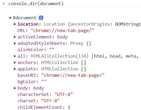
Task: Click the console.dir(document) command text
Action: pyautogui.click(x=36, y=4)
